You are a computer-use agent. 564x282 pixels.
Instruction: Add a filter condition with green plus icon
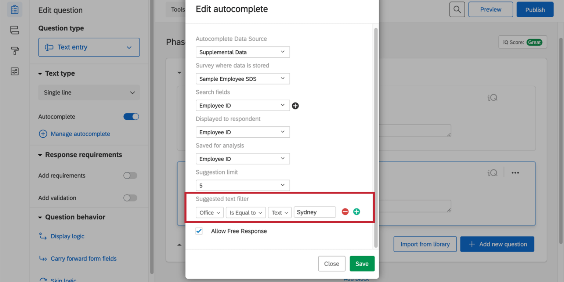point(356,211)
